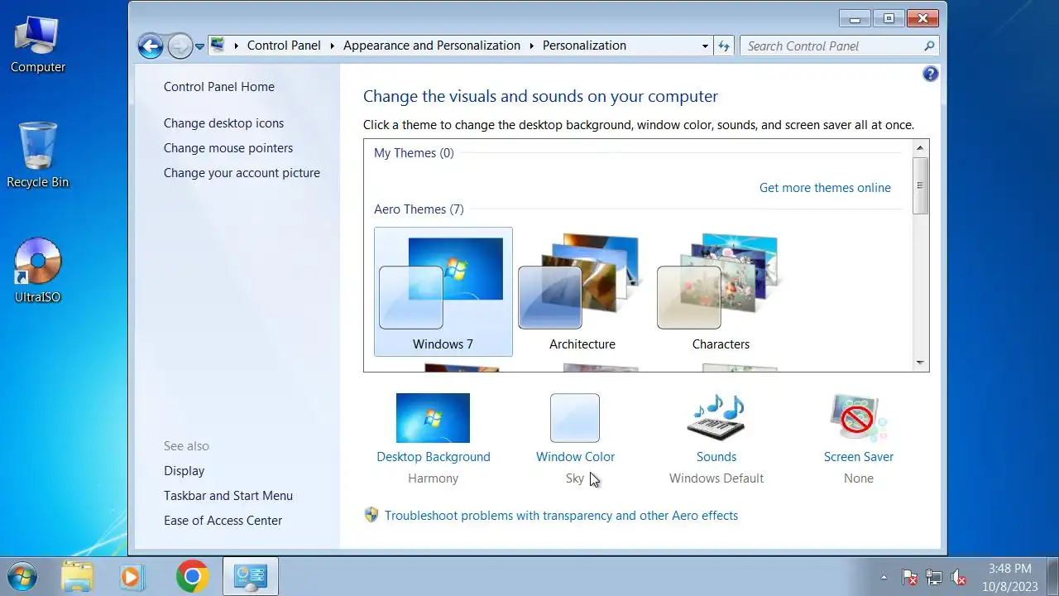
Task: Open Window Color swatch icon
Action: 575,418
